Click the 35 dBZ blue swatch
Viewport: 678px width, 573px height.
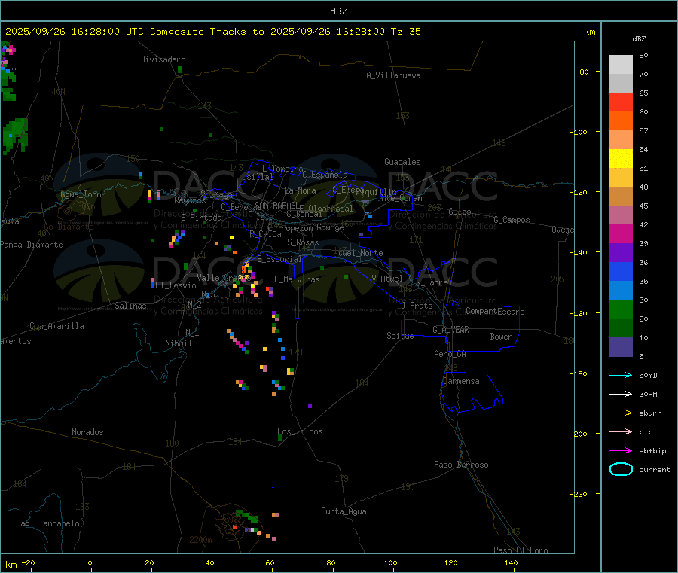tap(621, 271)
